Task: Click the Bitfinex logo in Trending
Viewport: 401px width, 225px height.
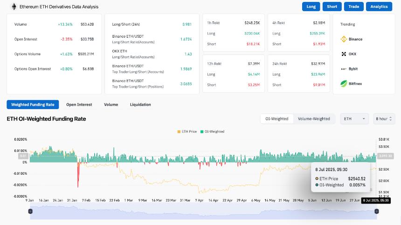Action: (x=345, y=84)
